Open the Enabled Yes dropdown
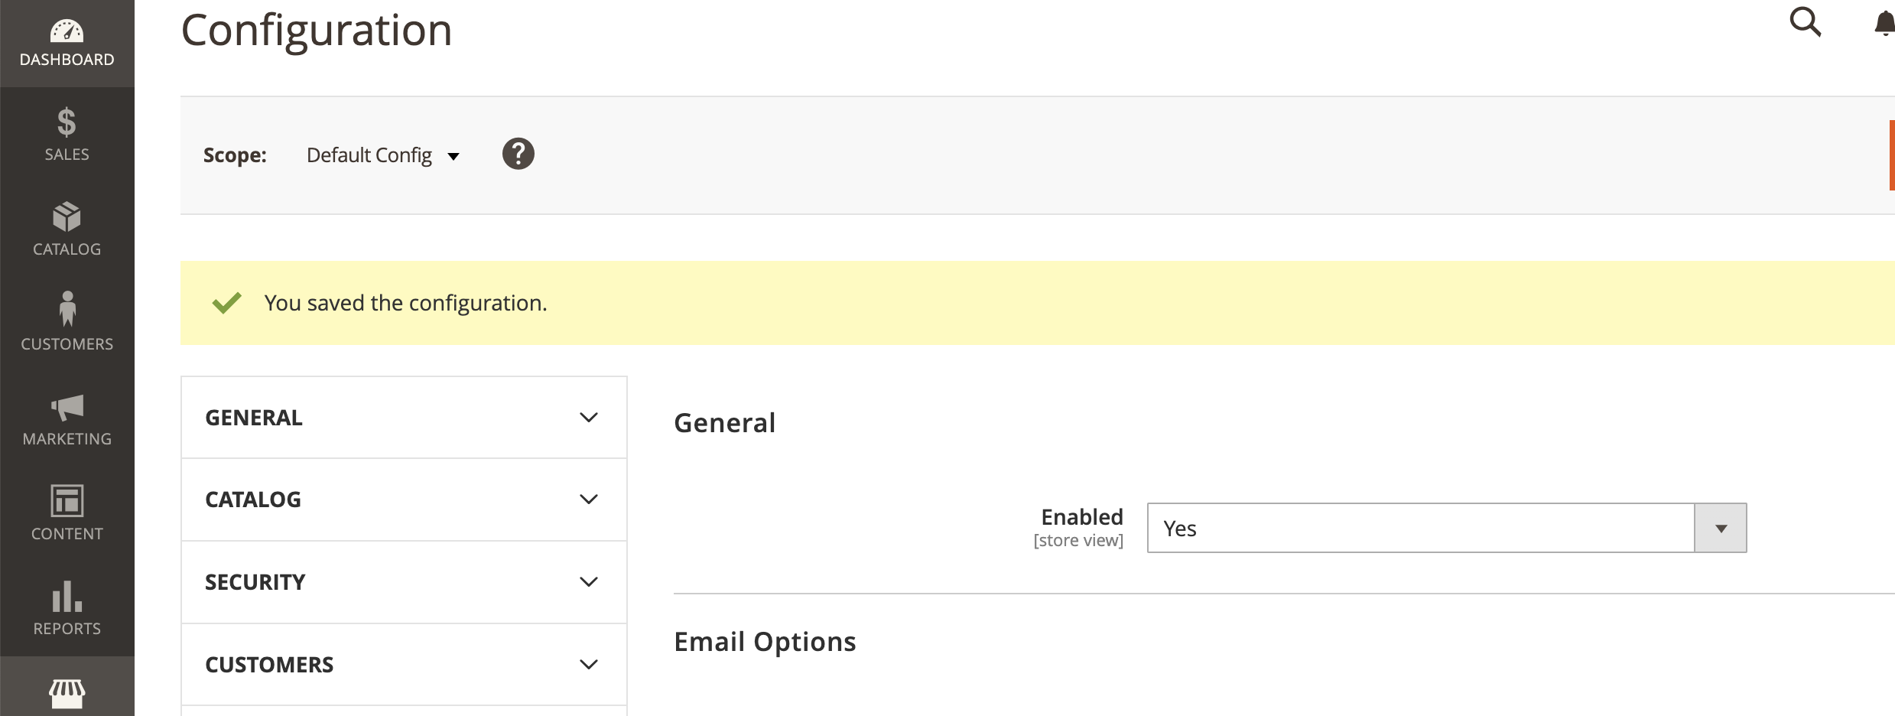This screenshot has width=1895, height=716. pyautogui.click(x=1446, y=528)
